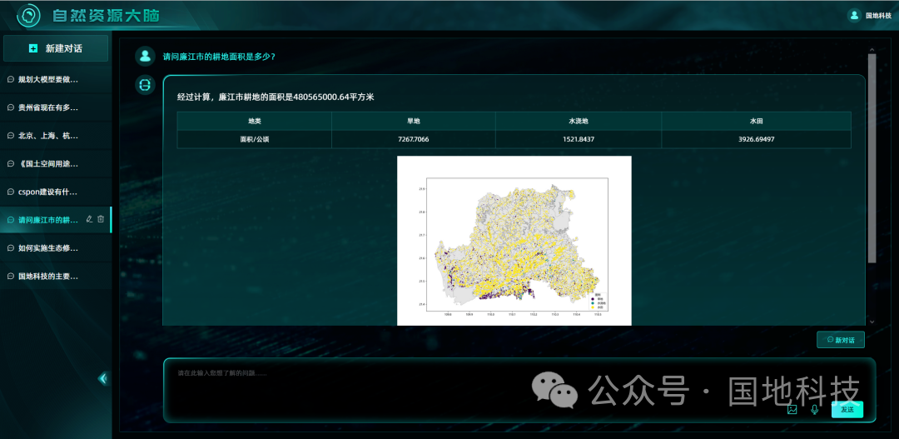Click the message input field
Screen dimensions: 899x439
[x=519, y=390]
